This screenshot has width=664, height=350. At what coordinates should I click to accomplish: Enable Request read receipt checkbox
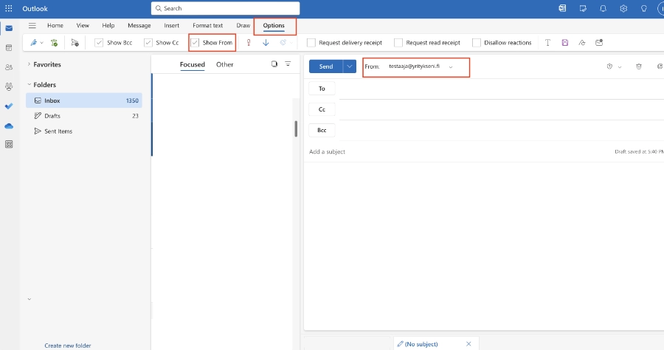click(x=398, y=43)
